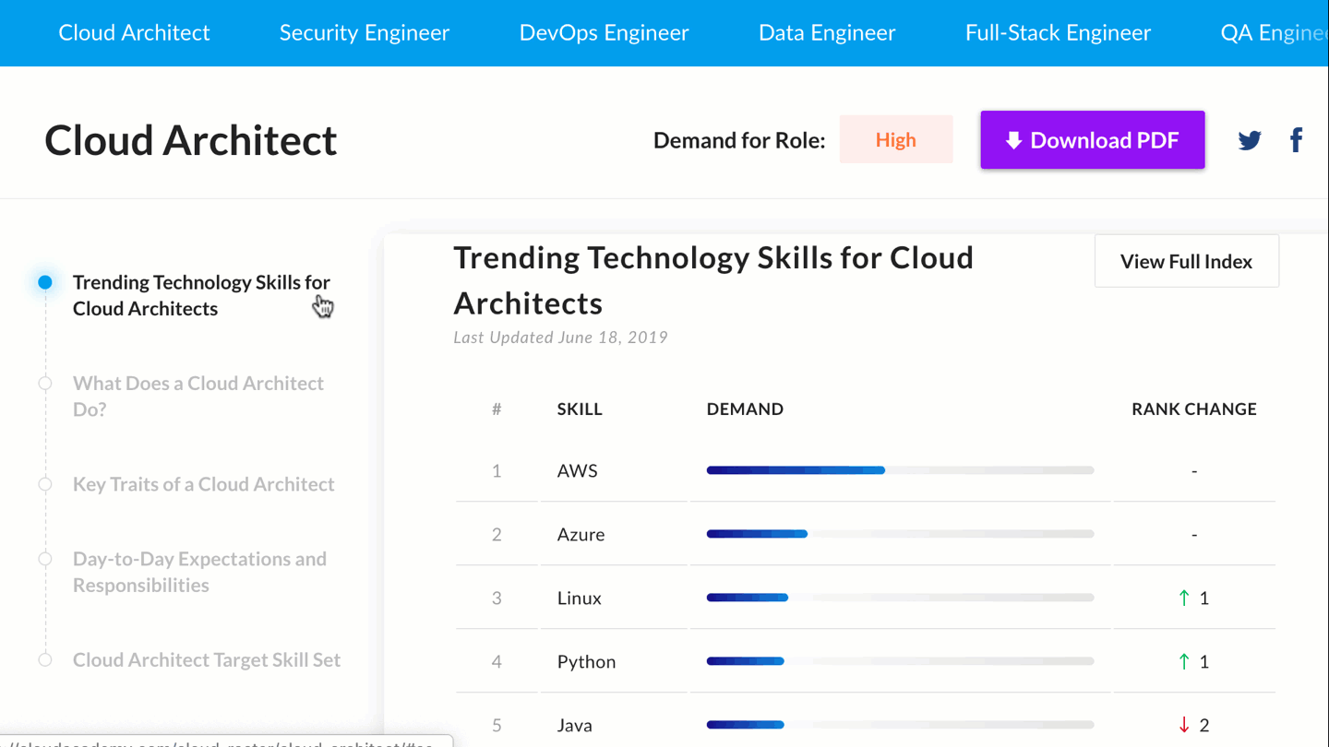Click the RANK CHANGE column header

(1194, 409)
